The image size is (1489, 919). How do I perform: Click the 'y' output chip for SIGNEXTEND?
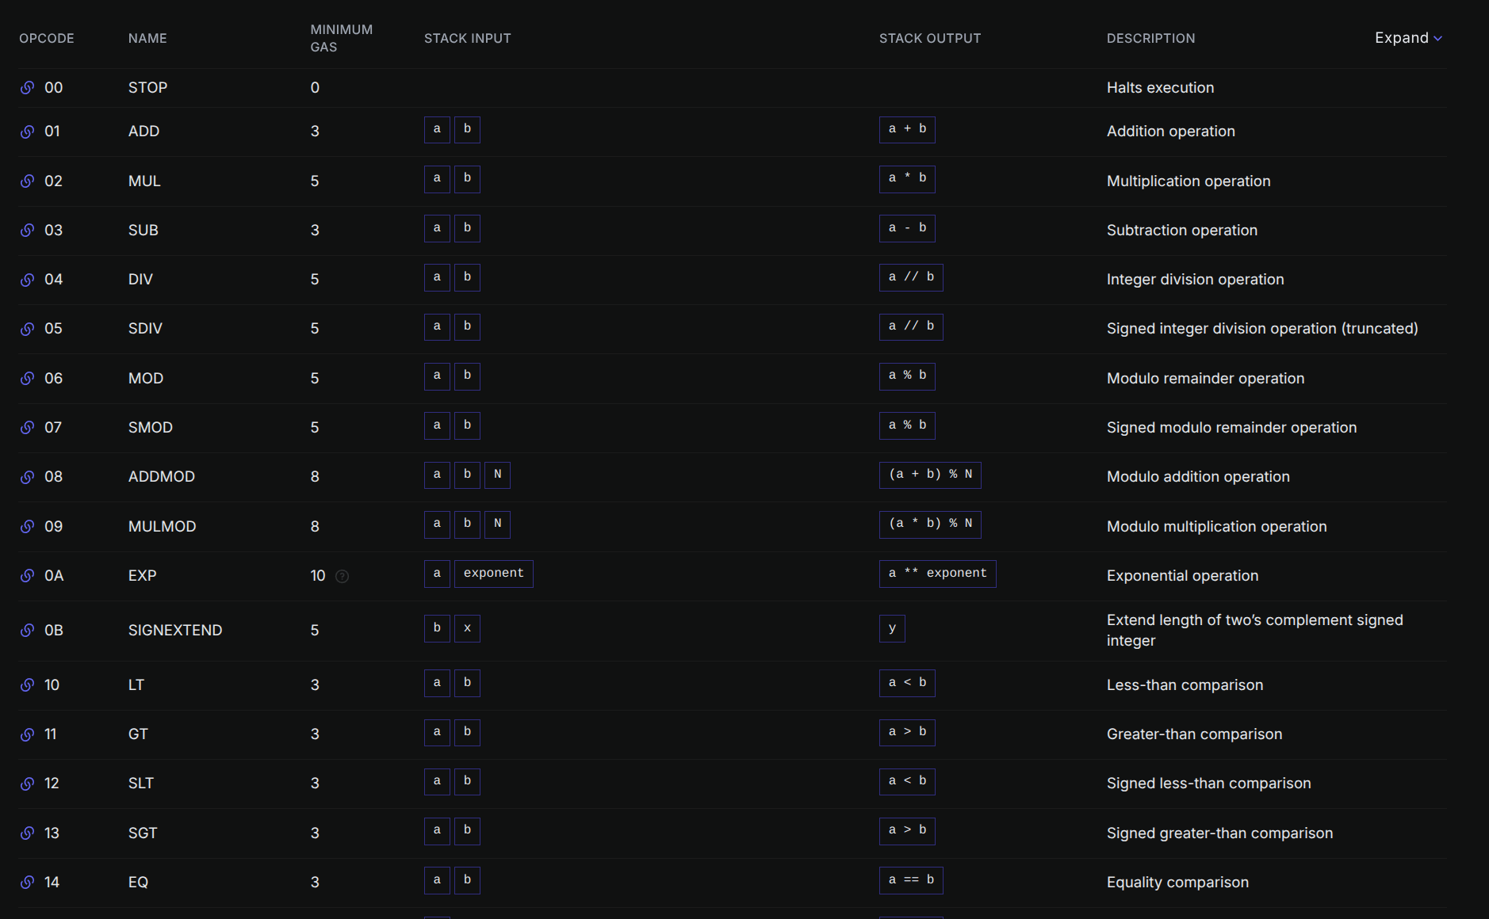(892, 628)
